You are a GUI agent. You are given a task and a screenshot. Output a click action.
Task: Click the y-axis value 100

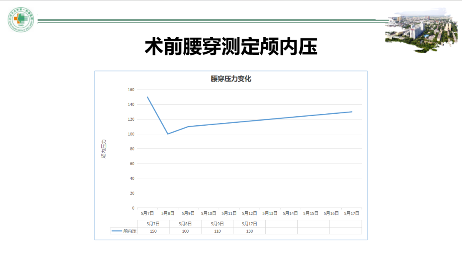[x=131, y=134]
